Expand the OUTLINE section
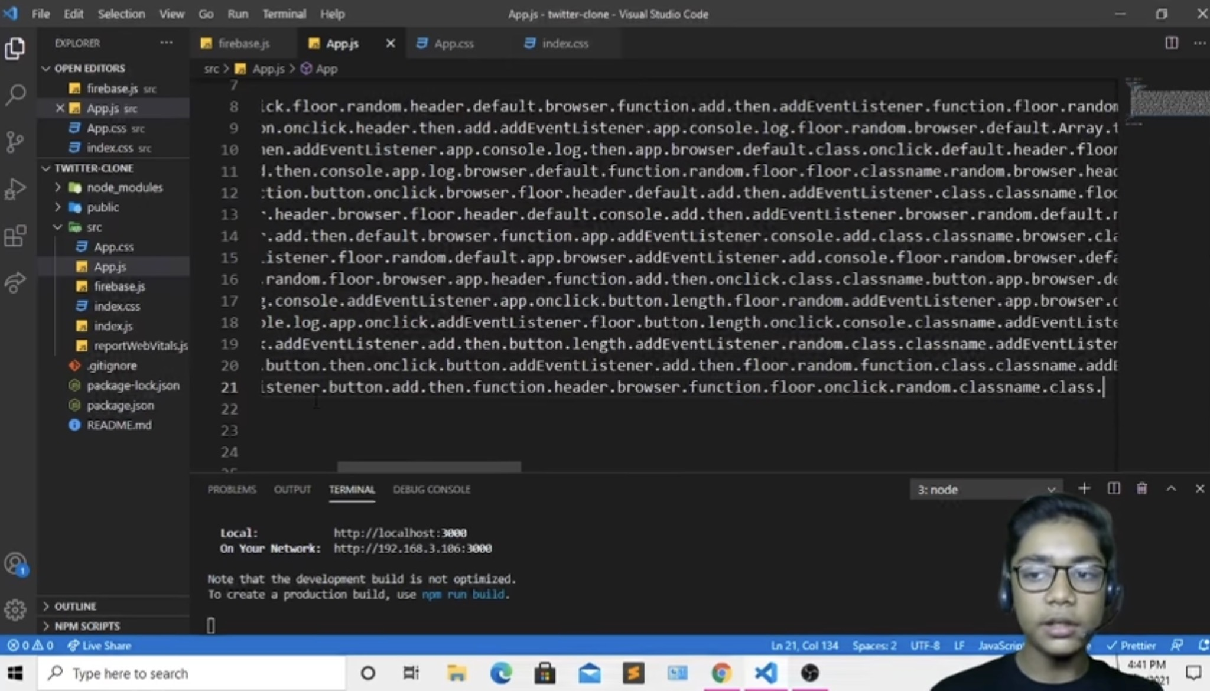Screen dimensions: 1210x691 pos(74,607)
